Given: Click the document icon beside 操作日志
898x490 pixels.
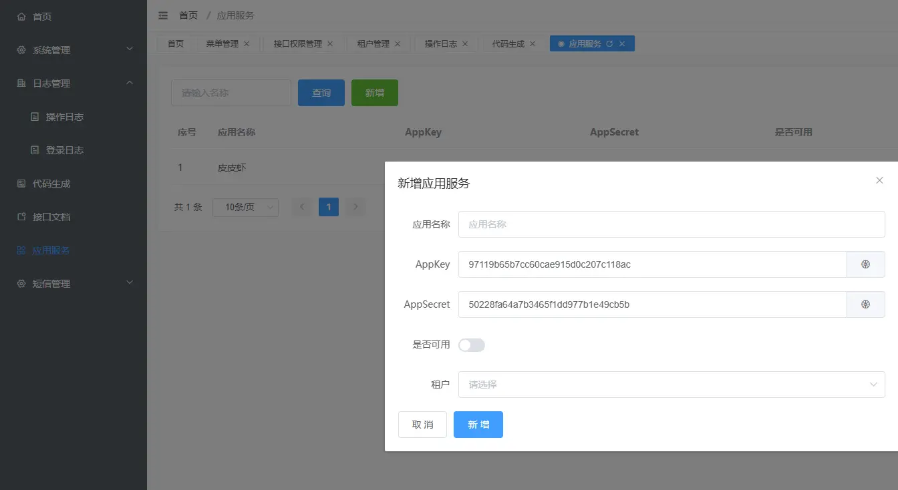Looking at the screenshot, I should (35, 116).
